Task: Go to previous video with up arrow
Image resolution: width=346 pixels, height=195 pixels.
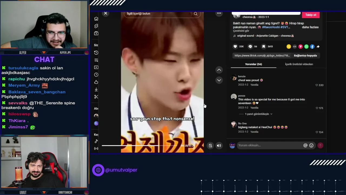Action: [219, 70]
